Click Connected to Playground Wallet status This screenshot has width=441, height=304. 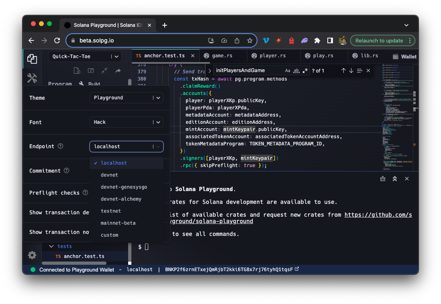click(76, 270)
